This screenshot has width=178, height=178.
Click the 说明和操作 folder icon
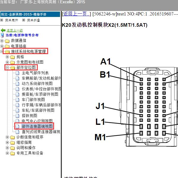(x=12, y=148)
